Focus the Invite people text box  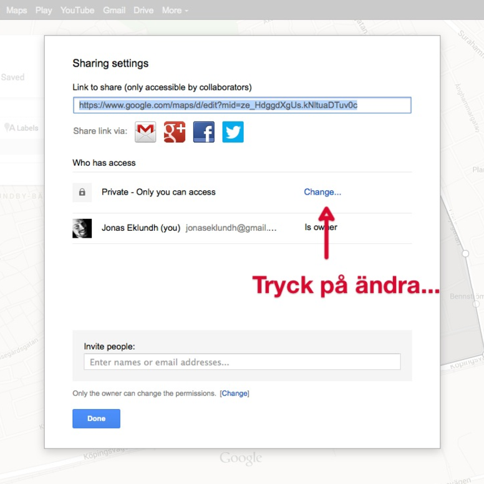coord(242,362)
